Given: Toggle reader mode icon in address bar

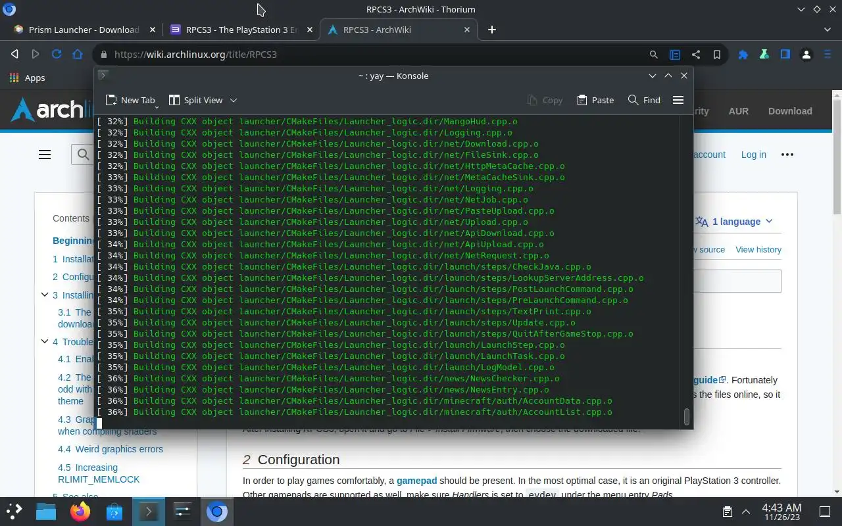Looking at the screenshot, I should pos(674,55).
